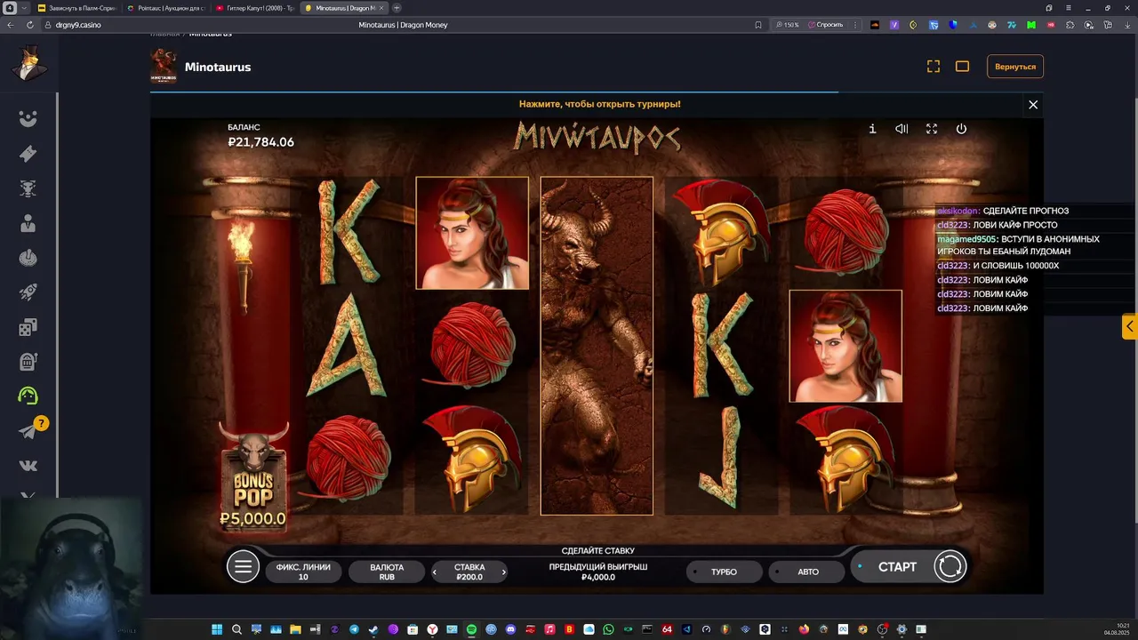Click the clock showing 10:21
This screenshot has height=640, width=1138.
click(x=1122, y=626)
